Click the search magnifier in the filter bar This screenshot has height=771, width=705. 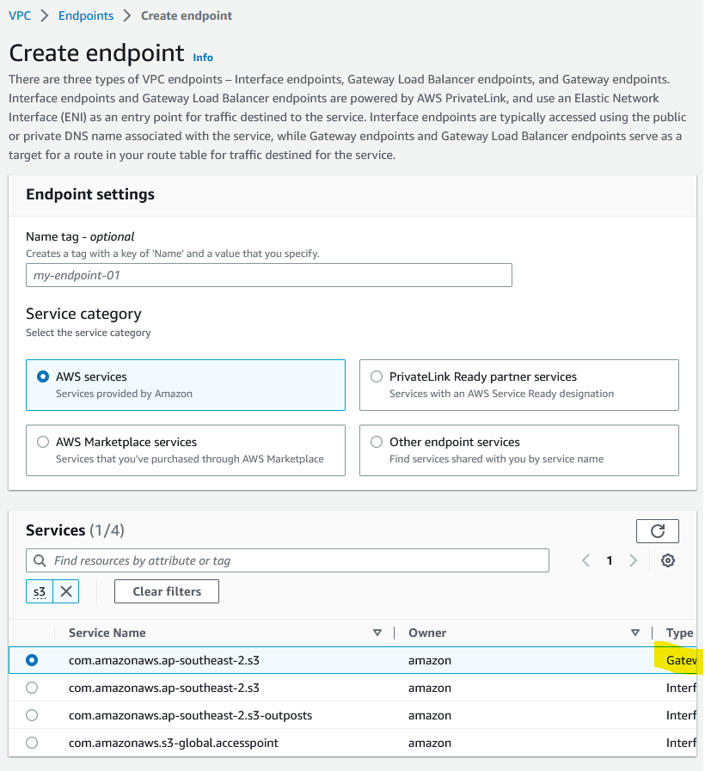40,560
